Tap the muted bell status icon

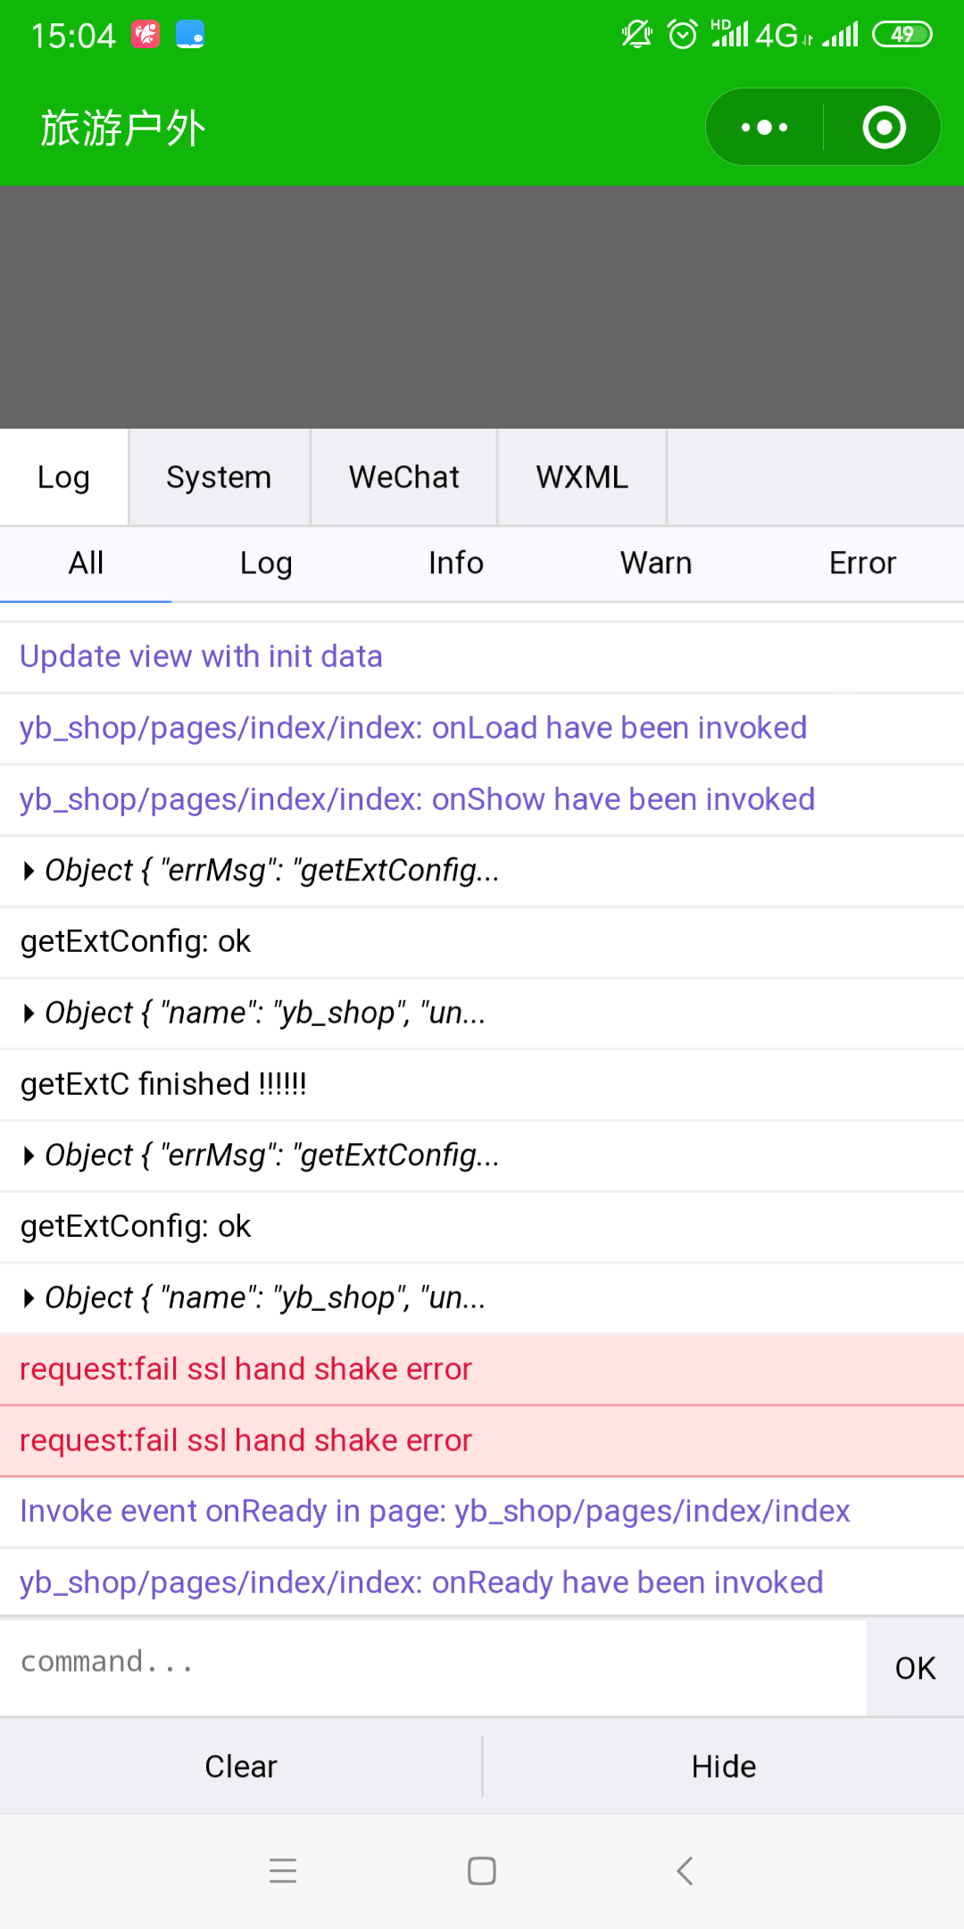636,35
